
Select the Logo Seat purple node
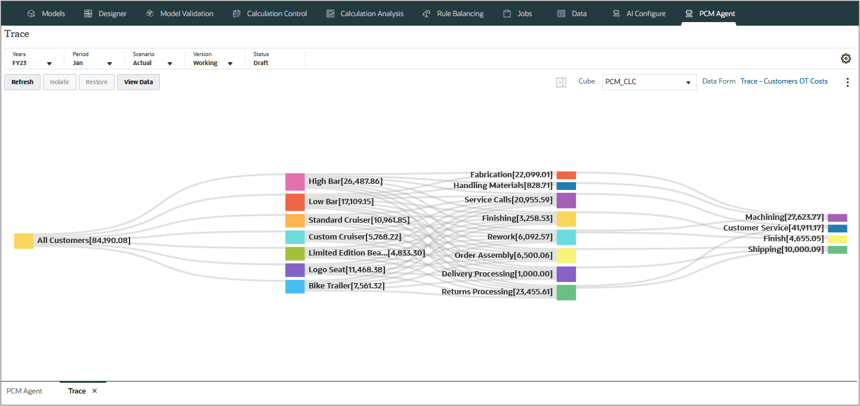[295, 270]
